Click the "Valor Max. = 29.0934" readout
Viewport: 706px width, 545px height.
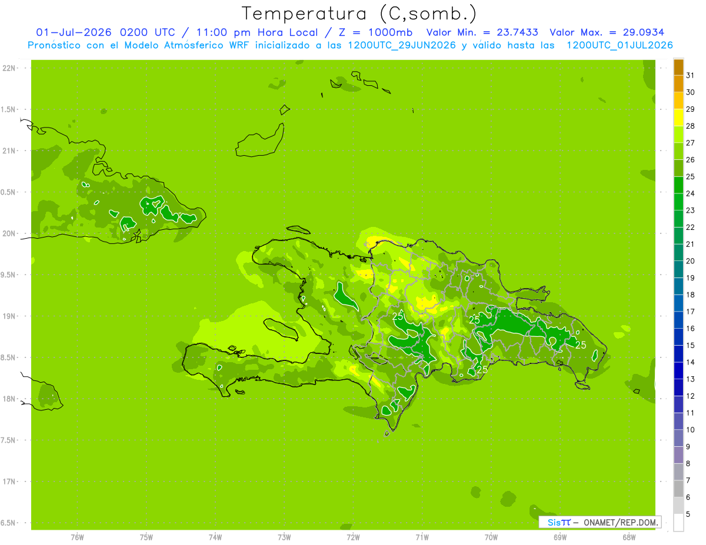[607, 32]
